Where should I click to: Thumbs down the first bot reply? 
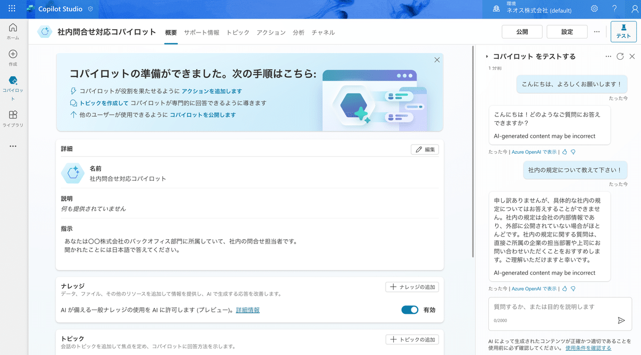573,152
